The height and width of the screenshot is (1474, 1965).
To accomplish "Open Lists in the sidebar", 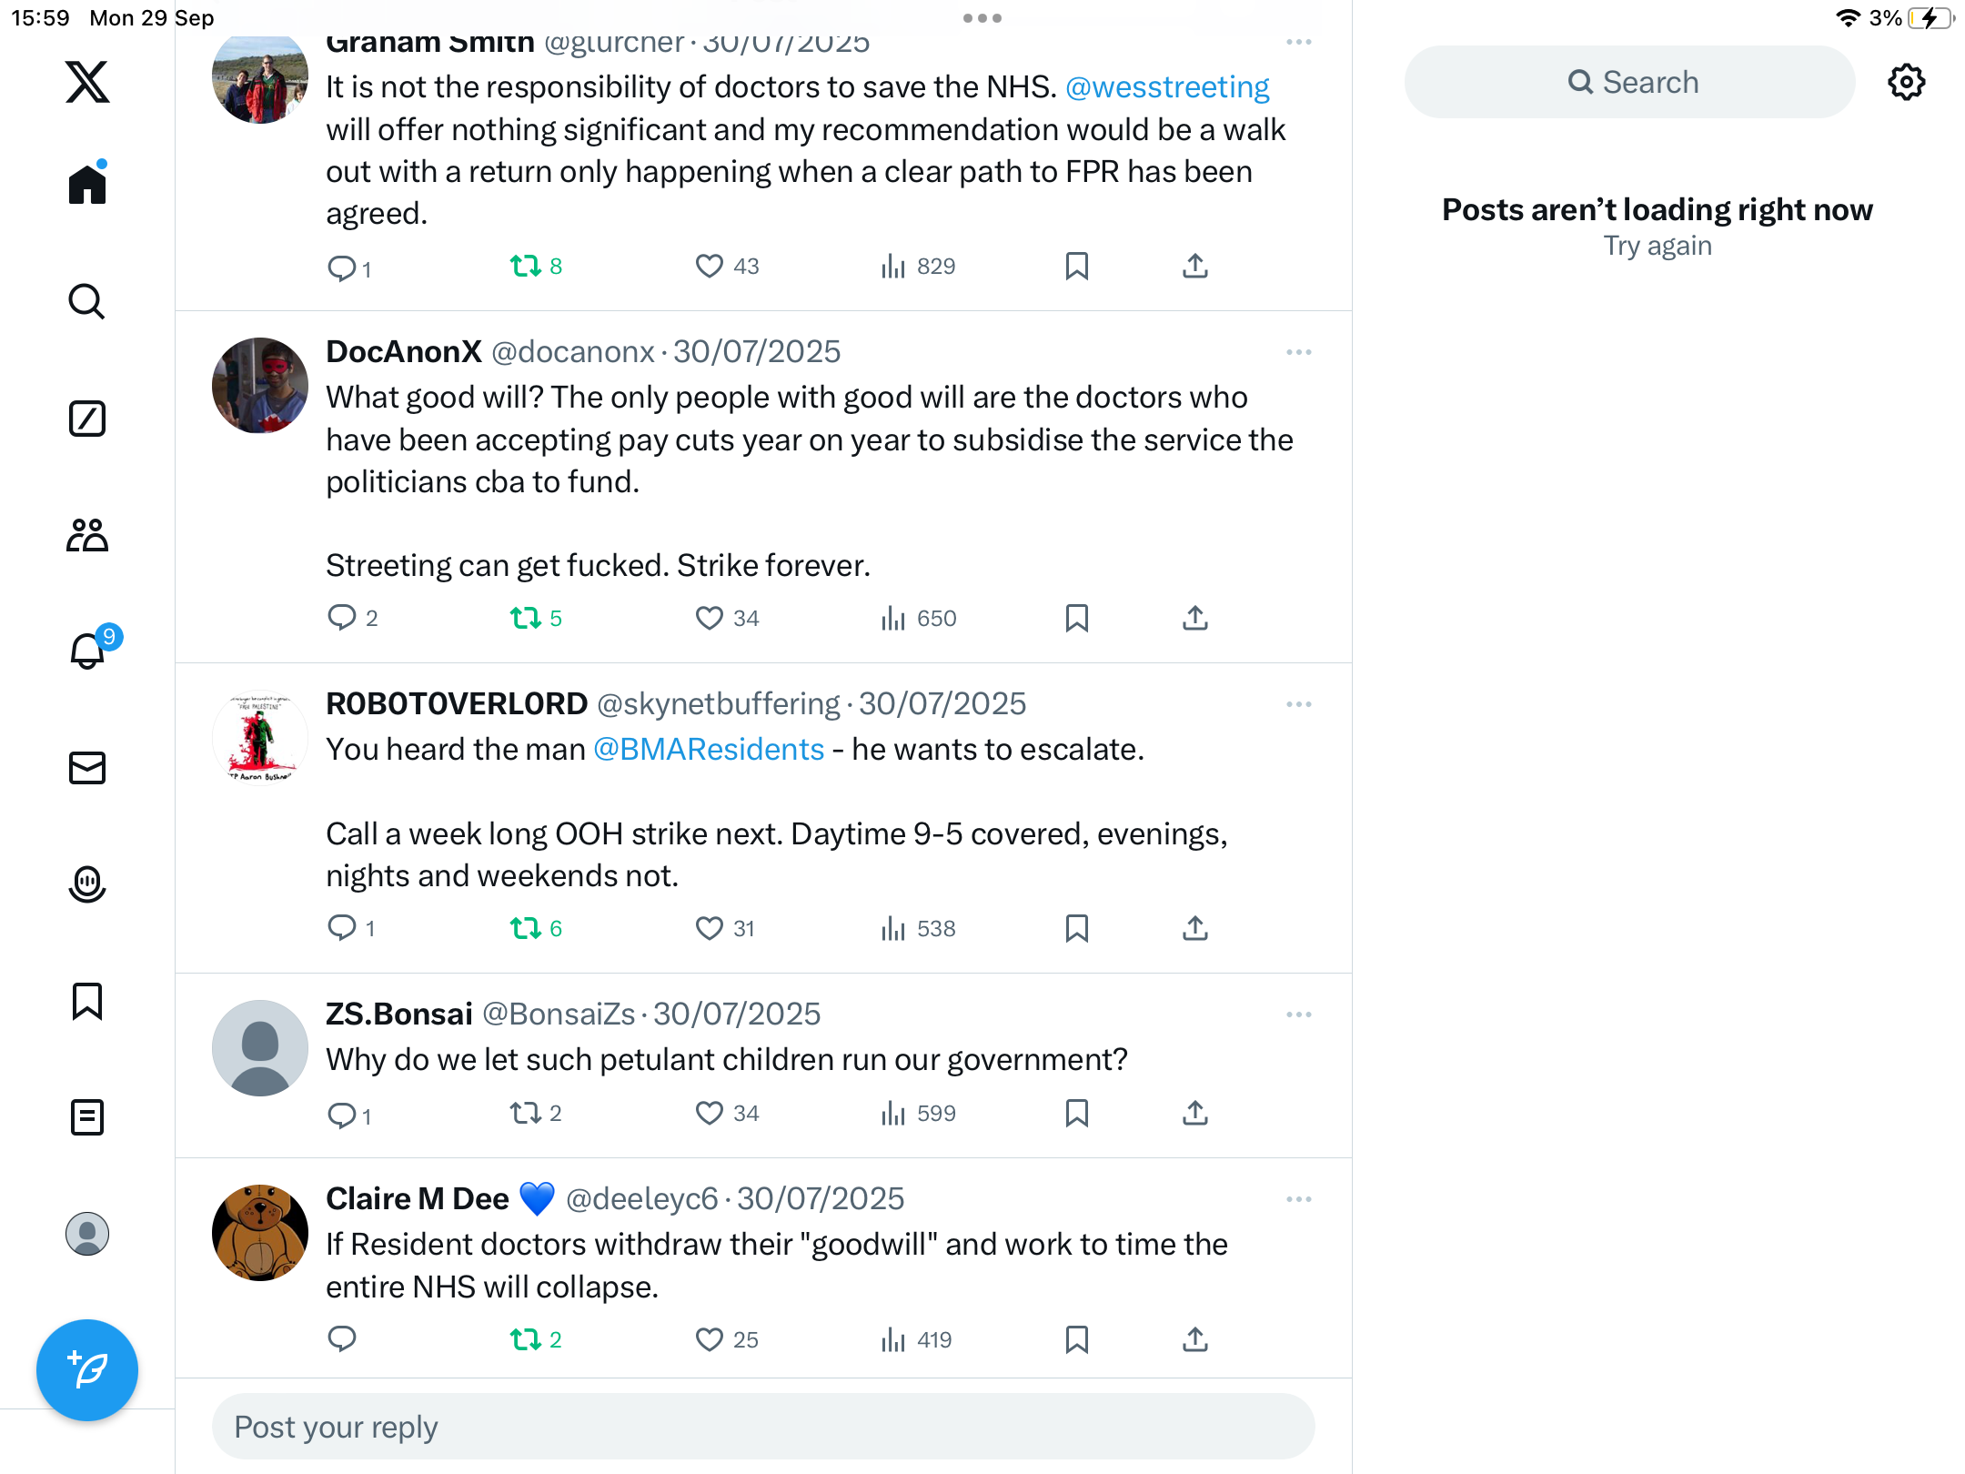I will click(x=87, y=1117).
